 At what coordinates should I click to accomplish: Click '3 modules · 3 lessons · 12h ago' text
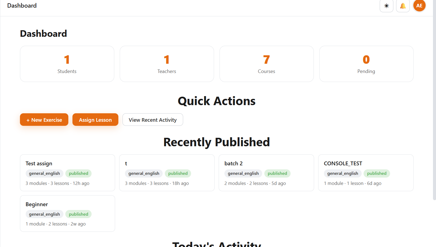57,183
